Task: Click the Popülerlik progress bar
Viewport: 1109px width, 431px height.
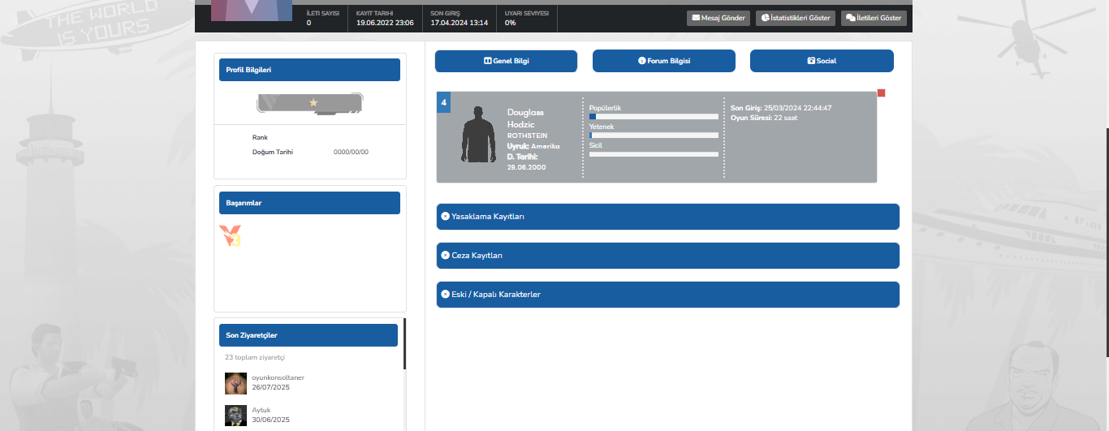Action: [x=654, y=117]
